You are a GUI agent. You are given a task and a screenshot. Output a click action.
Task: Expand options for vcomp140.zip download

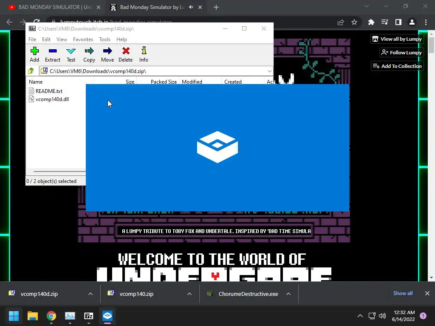pyautogui.click(x=189, y=294)
